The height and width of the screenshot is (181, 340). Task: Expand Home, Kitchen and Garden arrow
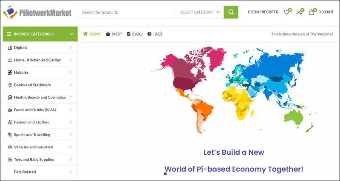tap(71, 60)
